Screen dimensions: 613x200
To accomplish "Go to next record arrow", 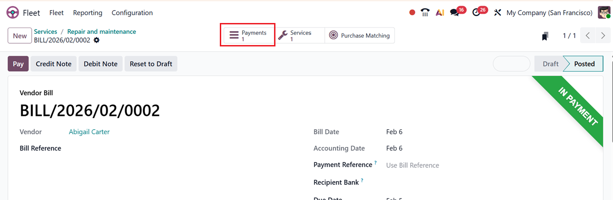I will point(602,36).
